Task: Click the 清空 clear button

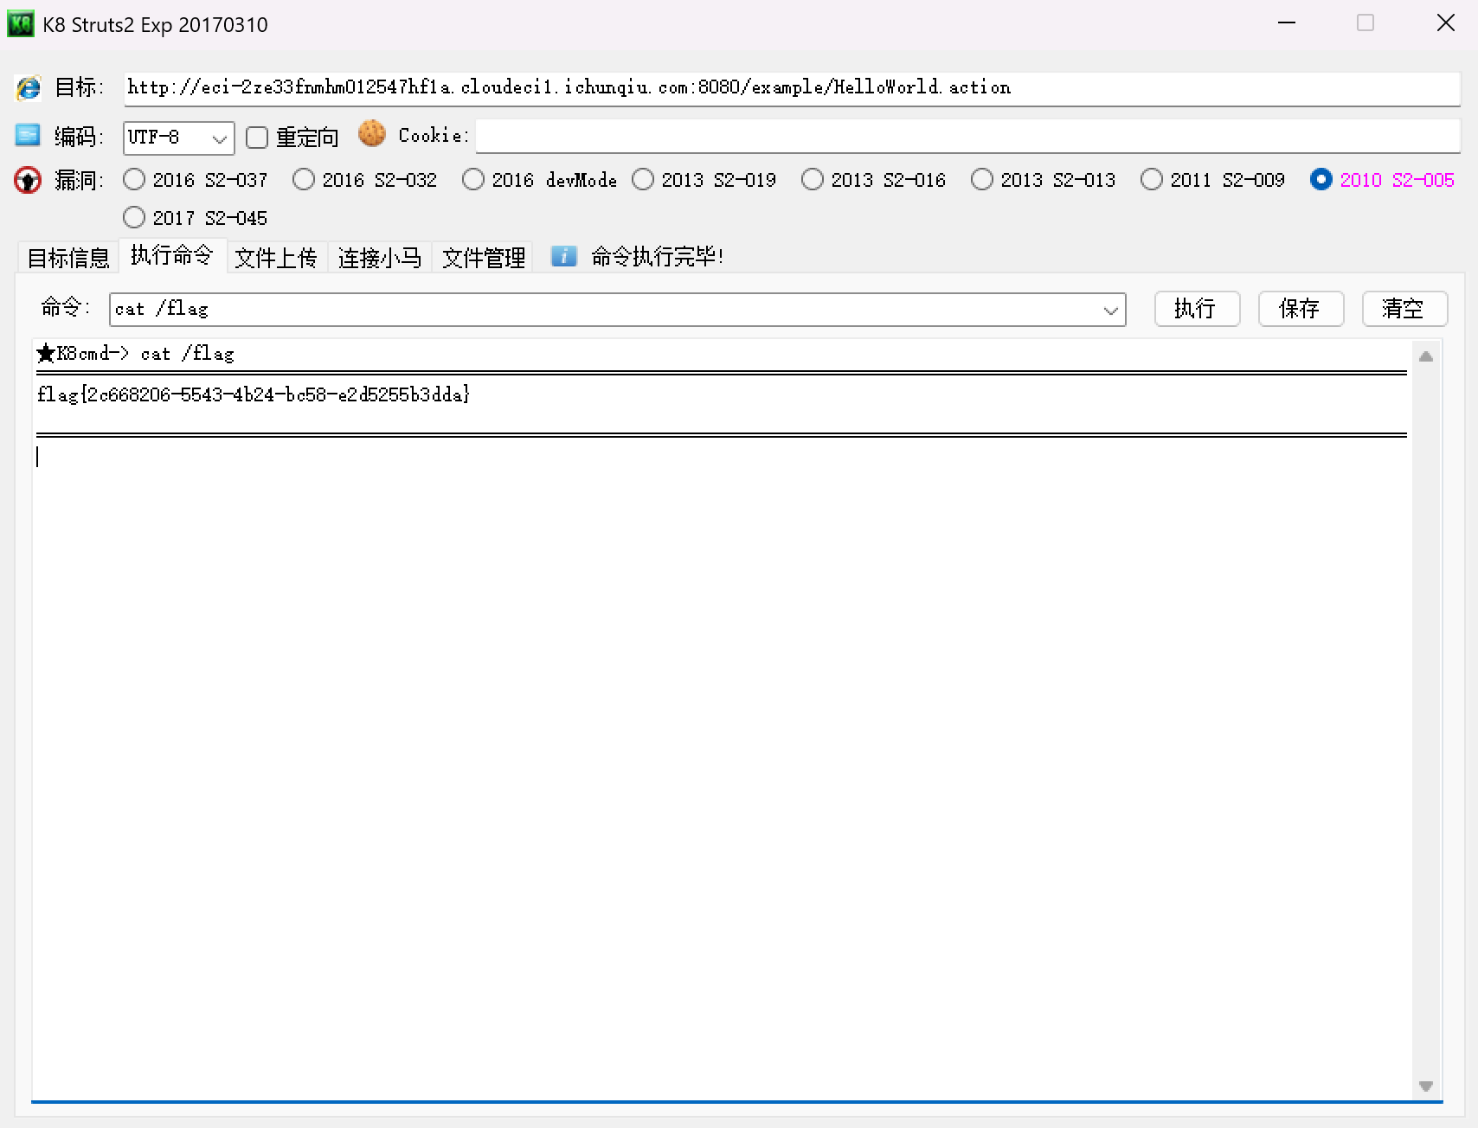Action: point(1404,309)
